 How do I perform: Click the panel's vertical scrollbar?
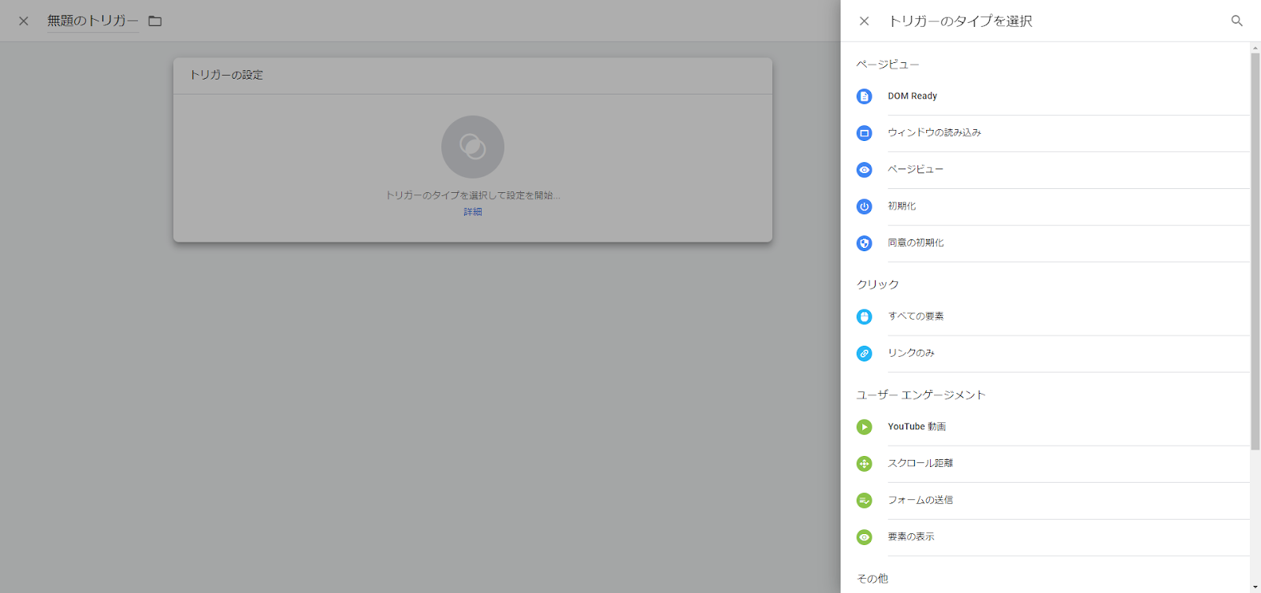tap(1255, 251)
